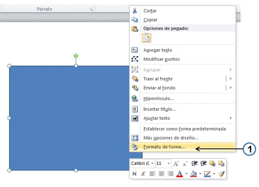
Task: Click the Formato de forma paint icon
Action: (x=135, y=147)
